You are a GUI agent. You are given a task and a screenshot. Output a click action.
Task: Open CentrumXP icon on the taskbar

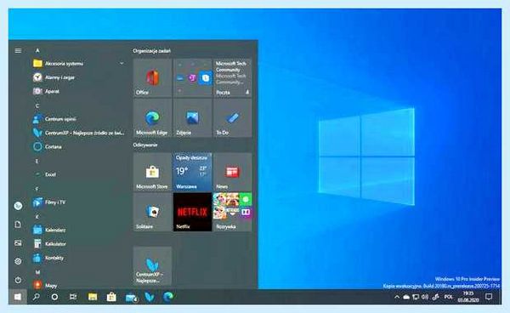pos(150,297)
